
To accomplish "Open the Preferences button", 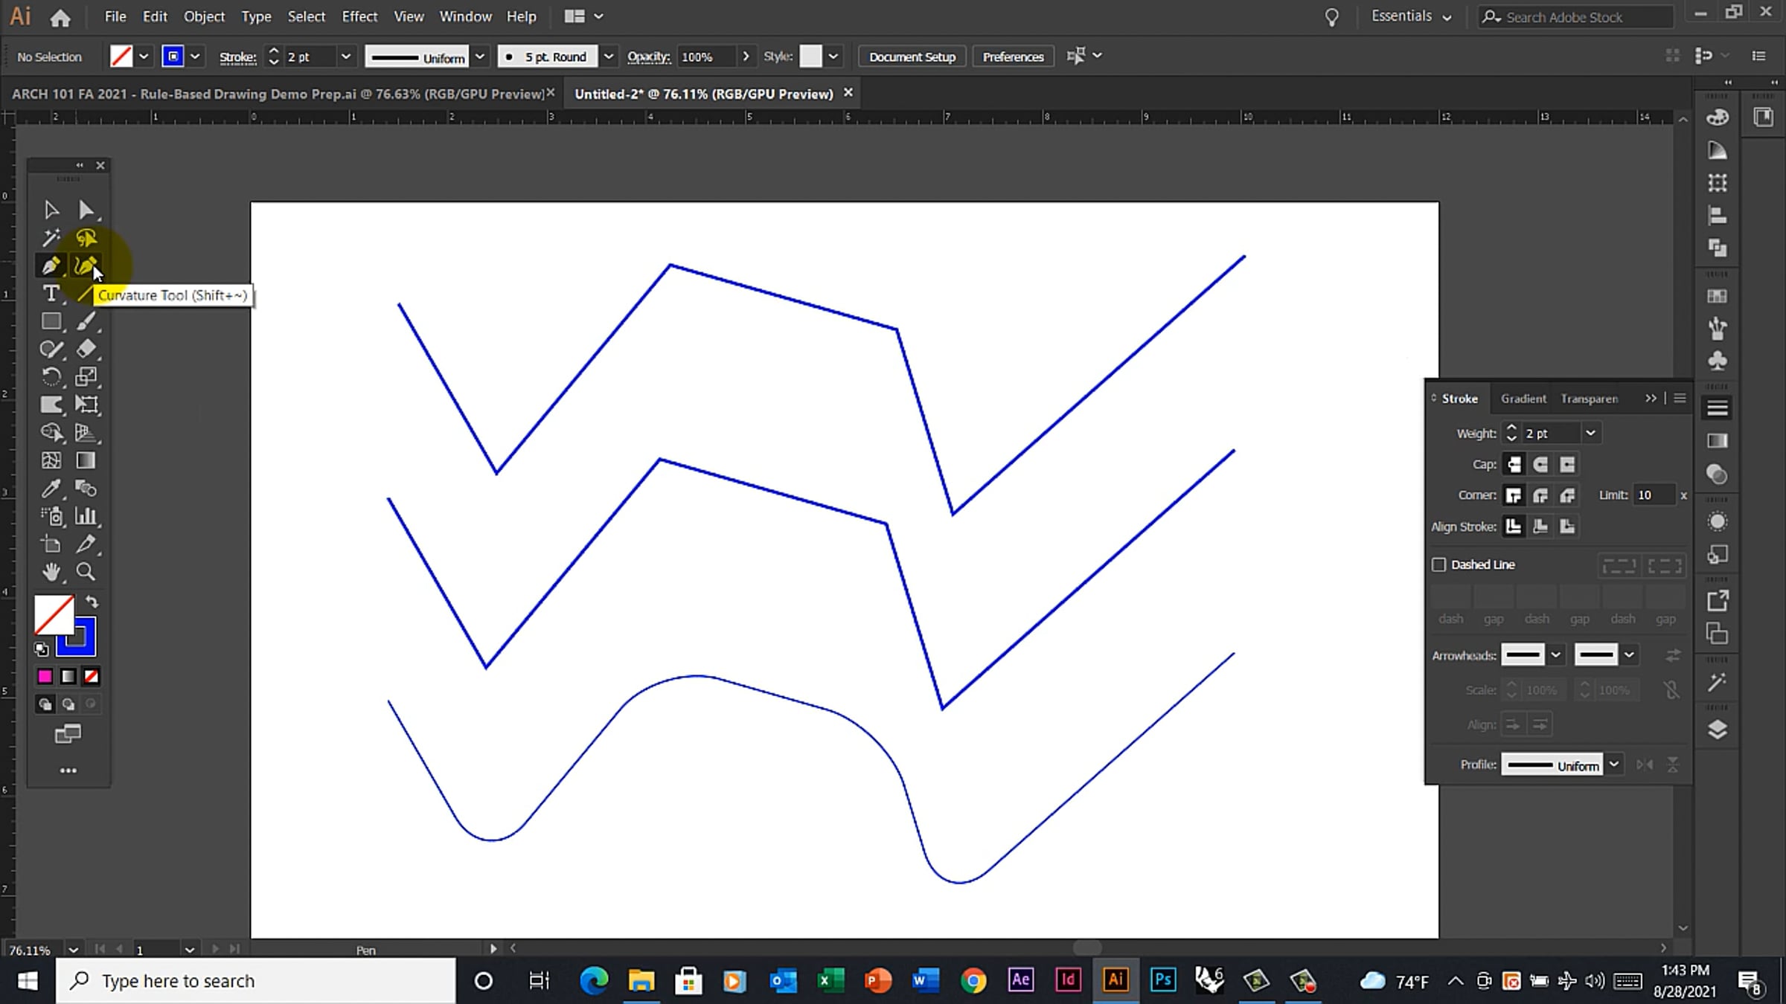I will click(1013, 57).
